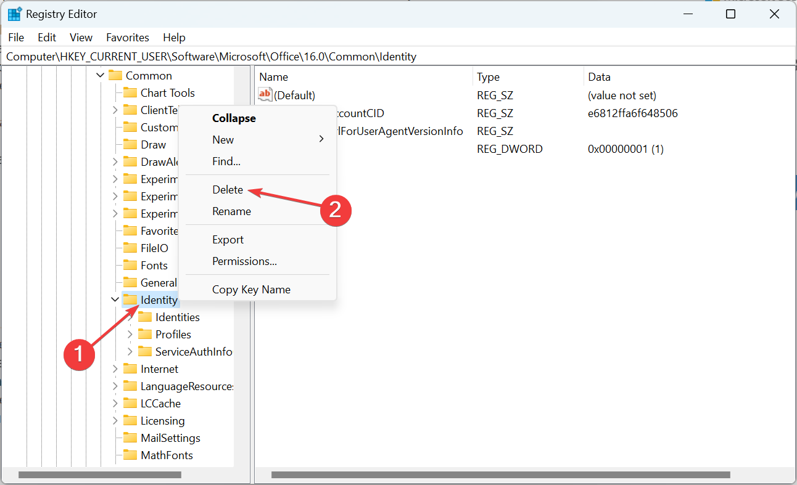Click the values pane horizontal scrollbar
The image size is (797, 485).
coord(500,475)
